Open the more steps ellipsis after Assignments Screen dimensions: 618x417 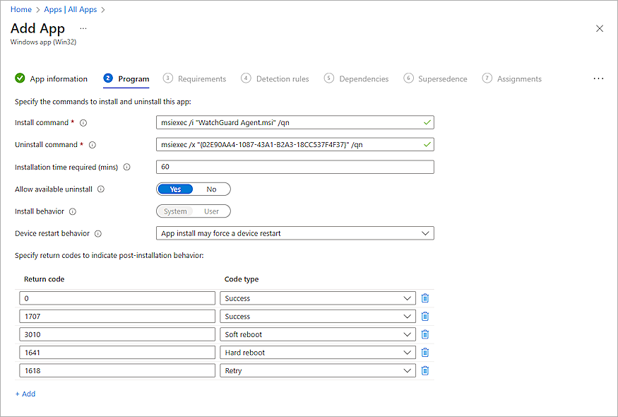tap(598, 79)
